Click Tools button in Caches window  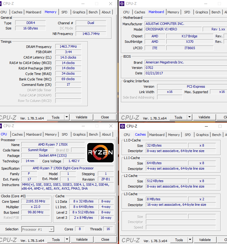(179, 240)
